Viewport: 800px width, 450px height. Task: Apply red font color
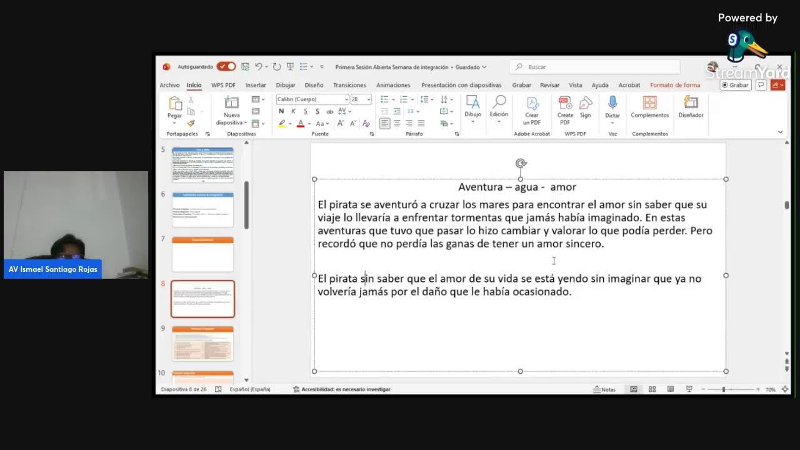pyautogui.click(x=301, y=124)
